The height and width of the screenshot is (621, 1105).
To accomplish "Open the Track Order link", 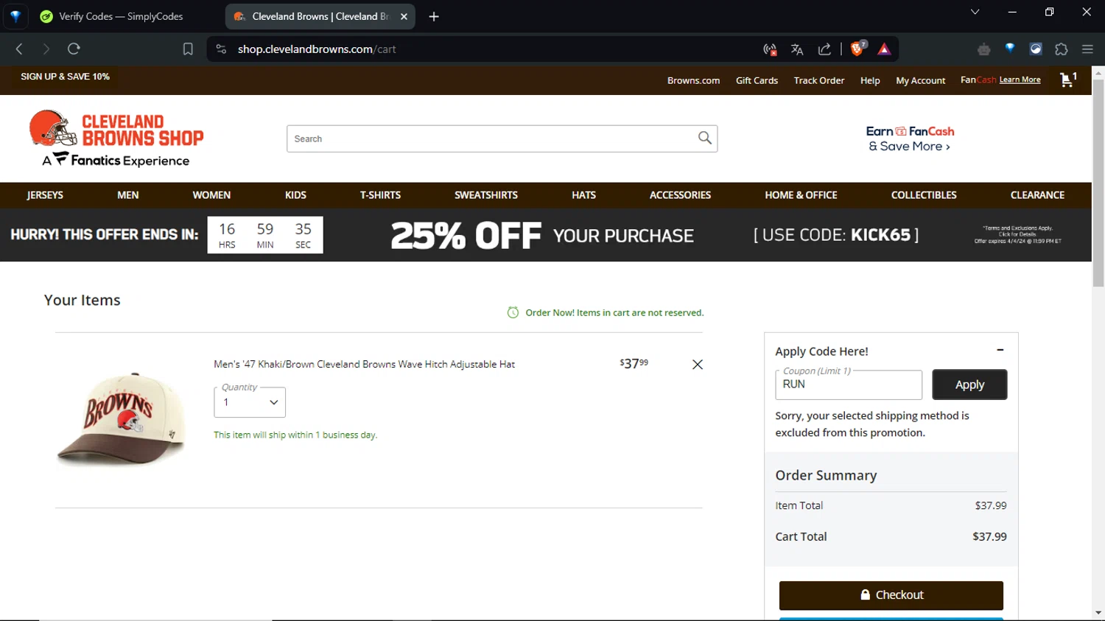I will (x=818, y=80).
